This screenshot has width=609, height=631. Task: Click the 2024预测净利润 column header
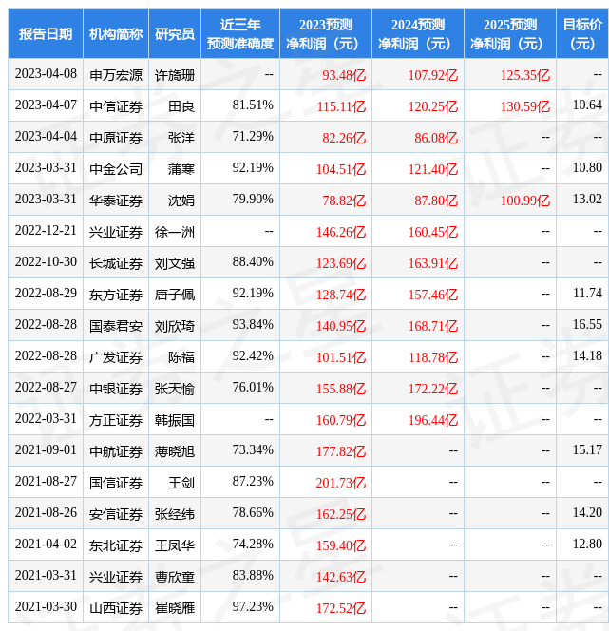point(417,34)
